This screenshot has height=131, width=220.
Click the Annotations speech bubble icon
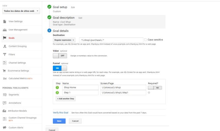tap(4, 103)
